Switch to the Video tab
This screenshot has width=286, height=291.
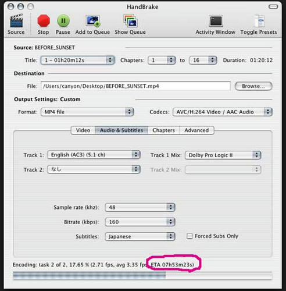coord(83,130)
